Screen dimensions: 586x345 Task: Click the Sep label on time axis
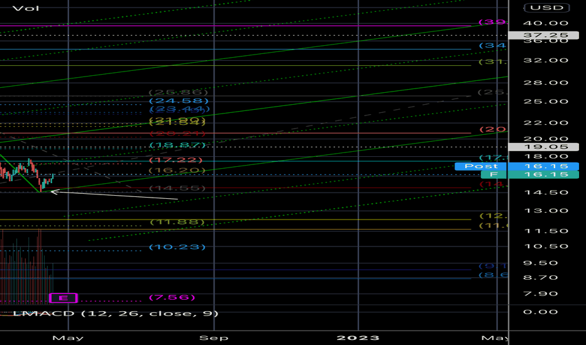[214, 338]
